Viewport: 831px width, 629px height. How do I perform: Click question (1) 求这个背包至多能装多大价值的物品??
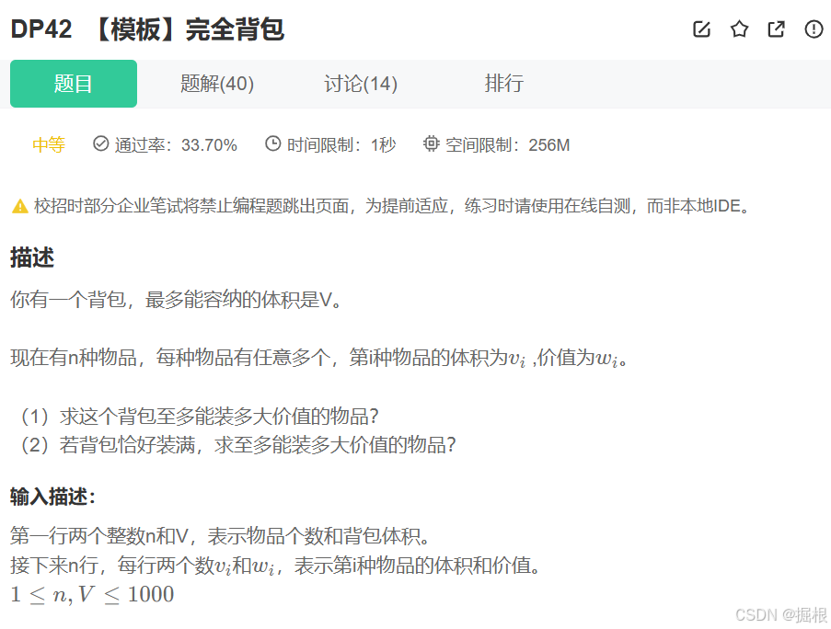coord(200,417)
